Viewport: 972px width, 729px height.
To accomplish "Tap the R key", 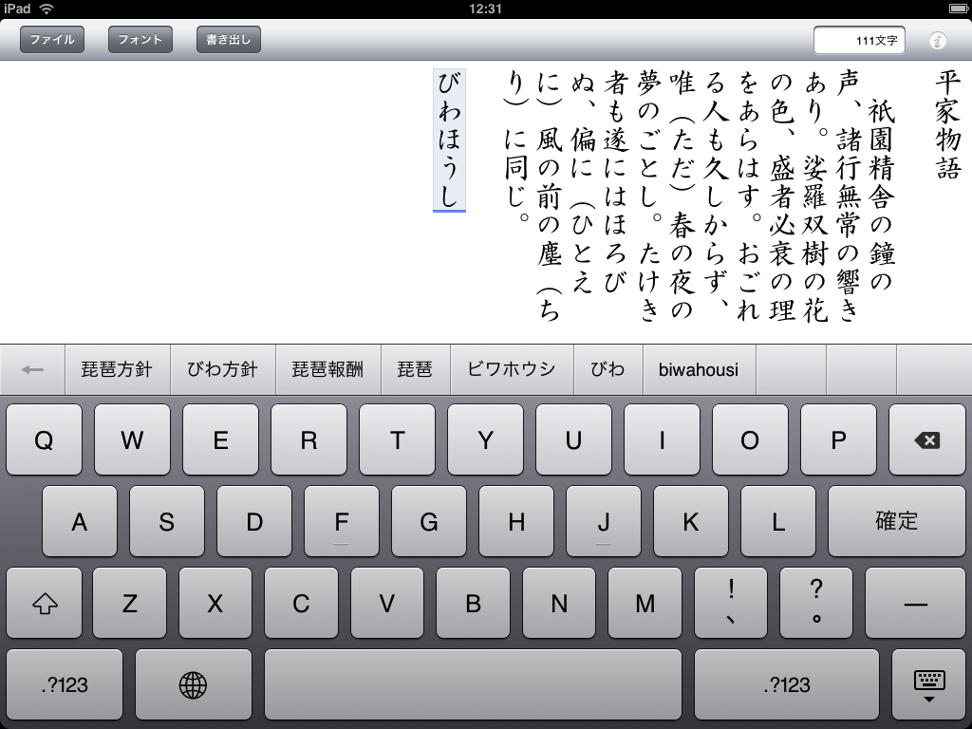I will (308, 440).
